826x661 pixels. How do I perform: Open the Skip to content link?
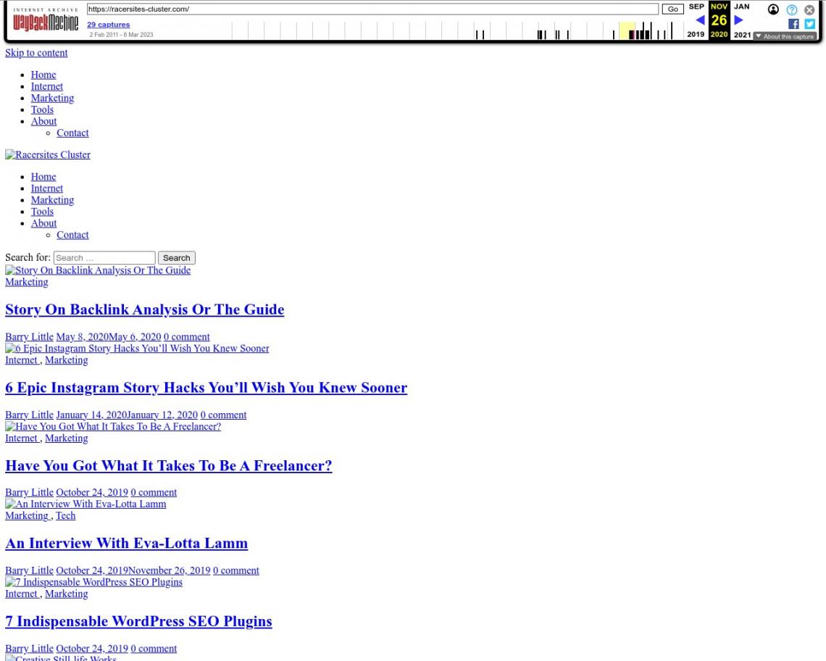[x=36, y=53]
